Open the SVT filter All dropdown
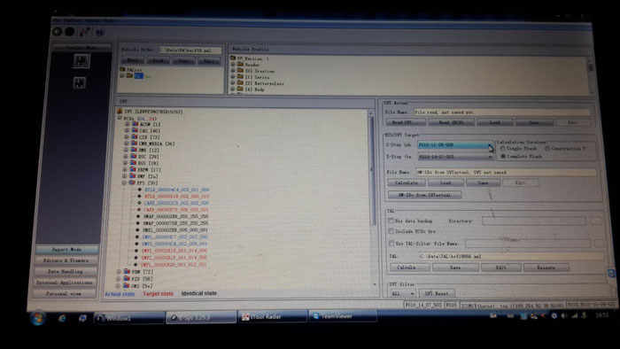The image size is (620, 349). 402,293
